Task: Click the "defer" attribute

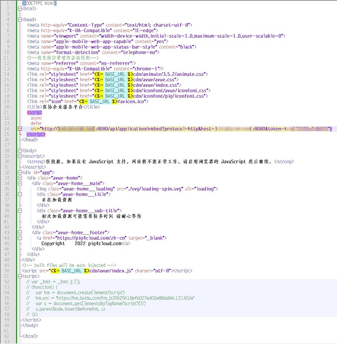Action: pyautogui.click(x=36, y=123)
